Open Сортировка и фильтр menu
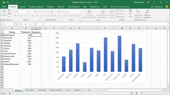The height and width of the screenshot is (95, 170). click(x=138, y=14)
